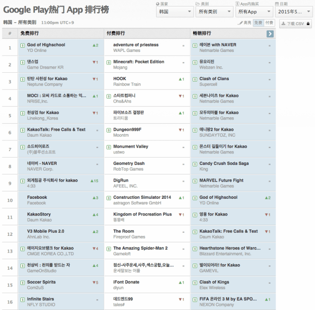The image size is (315, 310).
Task: Open adventure of priestess app link
Action: click(x=136, y=45)
